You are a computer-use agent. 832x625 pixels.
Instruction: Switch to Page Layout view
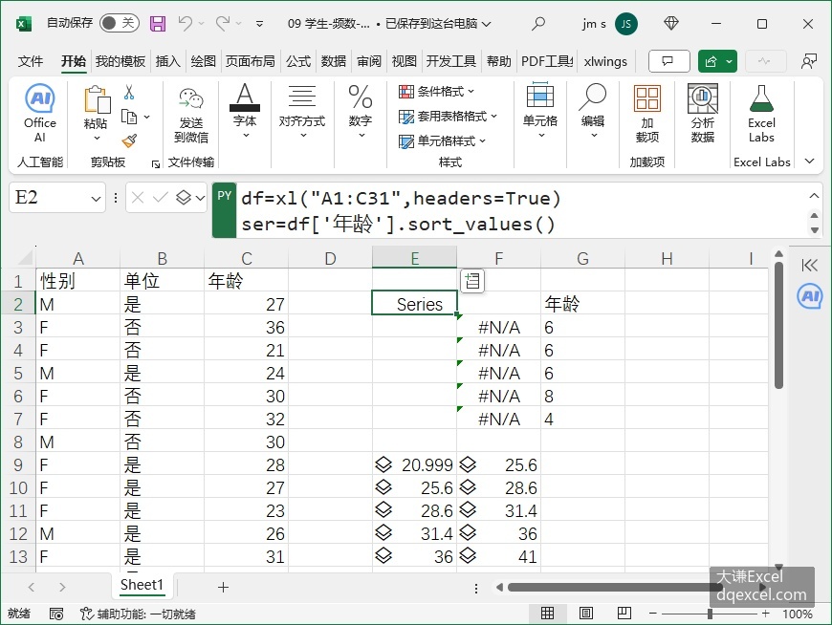point(586,614)
